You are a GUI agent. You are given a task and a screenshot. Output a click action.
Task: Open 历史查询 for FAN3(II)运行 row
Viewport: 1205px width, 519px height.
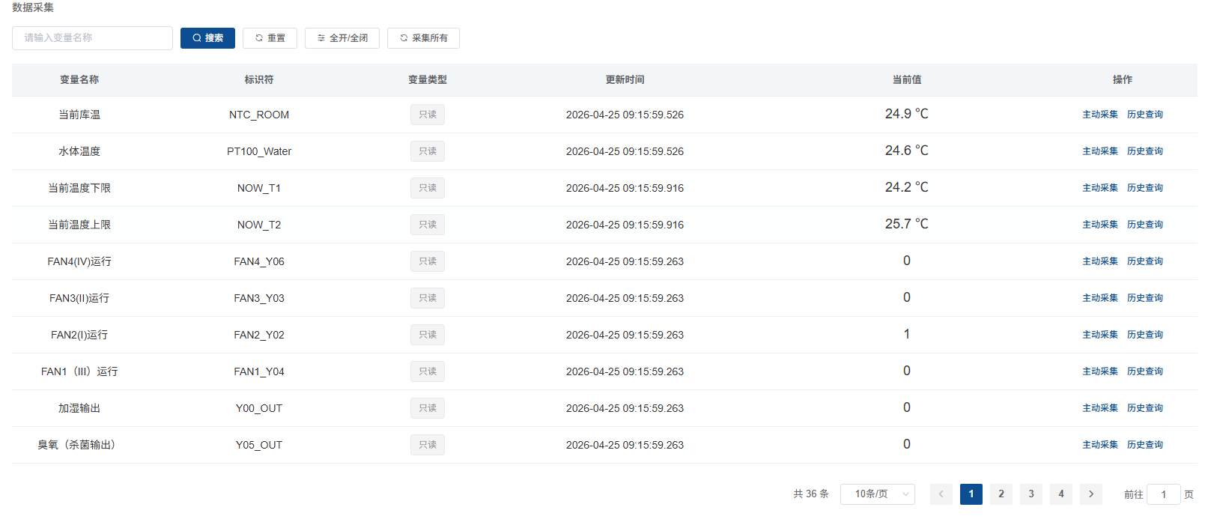[x=1145, y=298]
